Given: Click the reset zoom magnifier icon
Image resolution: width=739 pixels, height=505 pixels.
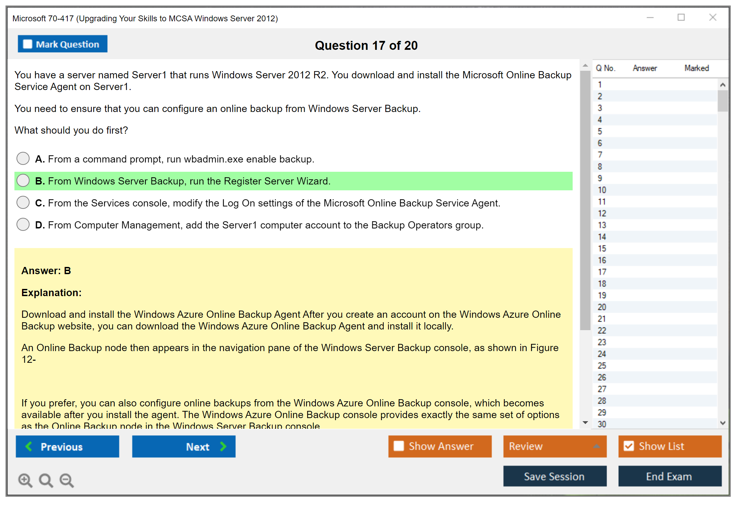Looking at the screenshot, I should (x=45, y=480).
